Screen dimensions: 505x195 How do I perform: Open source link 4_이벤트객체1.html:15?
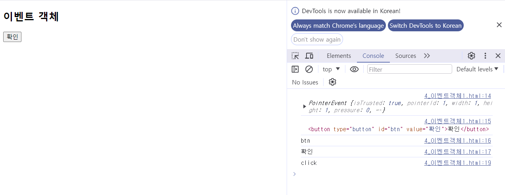457,121
